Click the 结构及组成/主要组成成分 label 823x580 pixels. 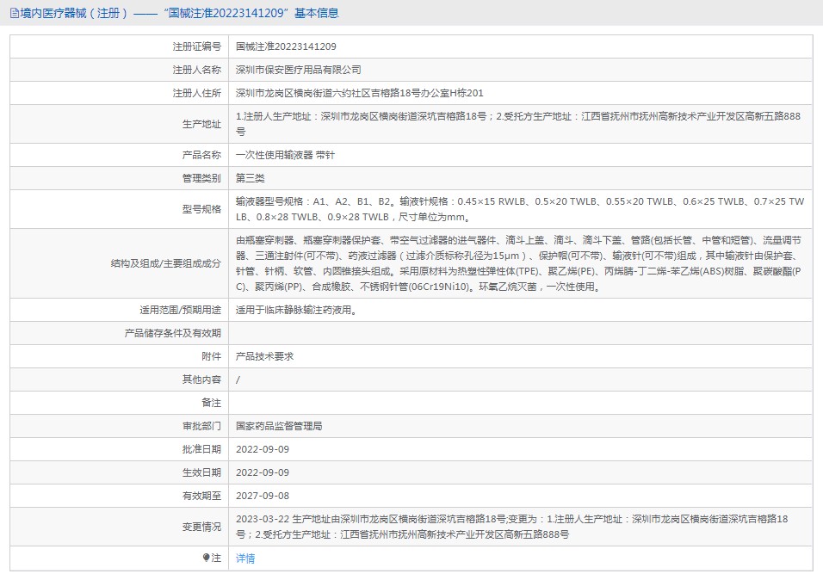[166, 263]
